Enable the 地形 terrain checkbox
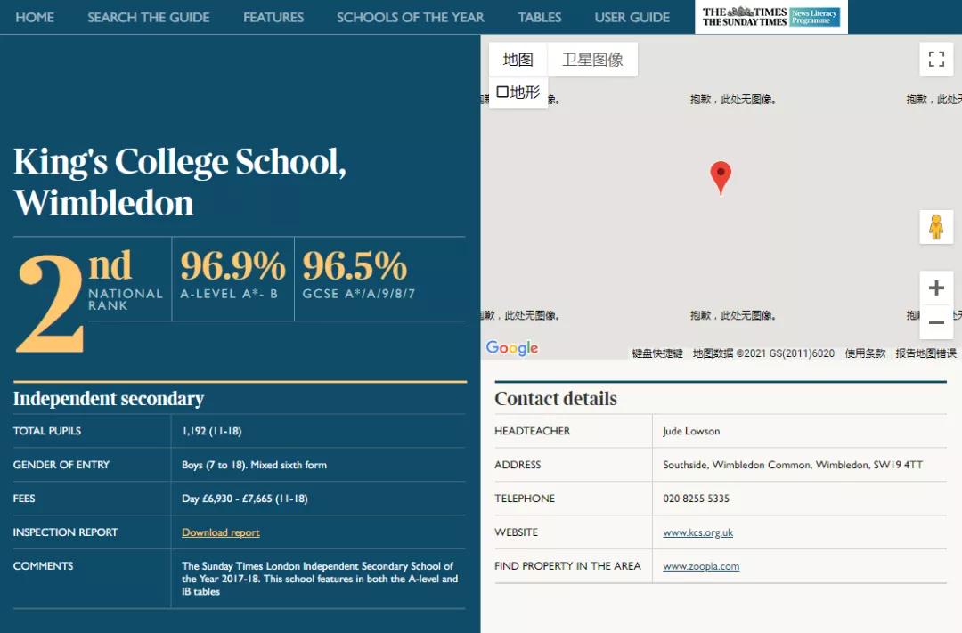 (502, 92)
